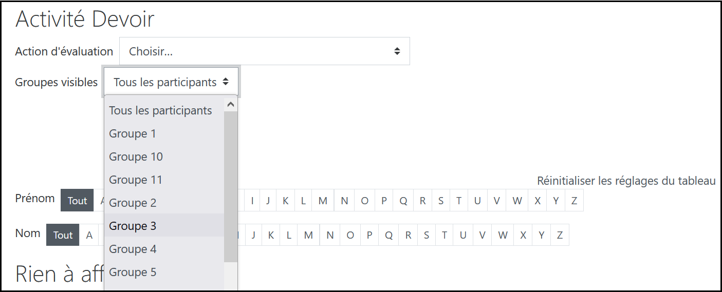Click 'Réinitialiser les réglages du tableau' link
Viewport: 722px width, 292px height.
tap(626, 181)
